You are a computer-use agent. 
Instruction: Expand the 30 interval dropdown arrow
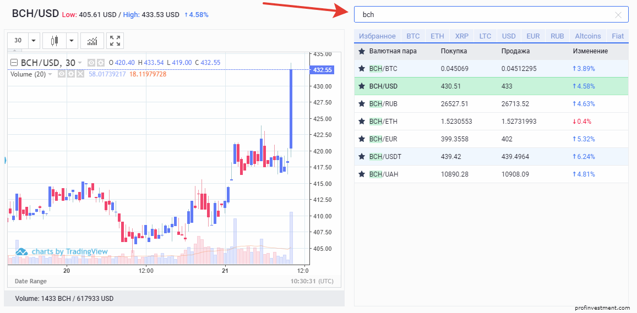(33, 41)
